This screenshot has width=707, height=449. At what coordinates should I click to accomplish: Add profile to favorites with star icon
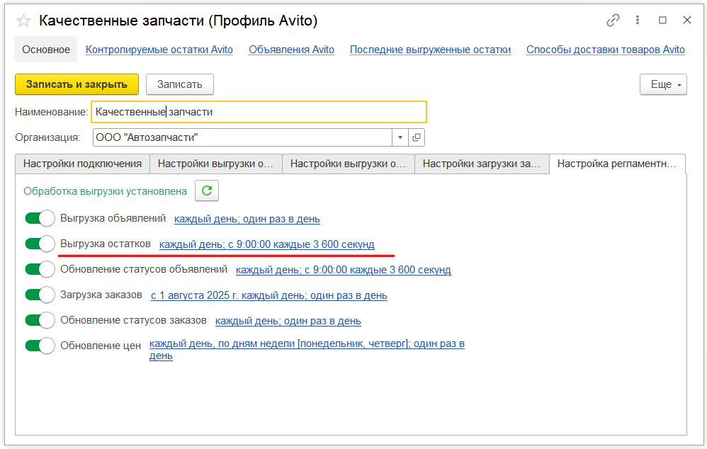(23, 21)
